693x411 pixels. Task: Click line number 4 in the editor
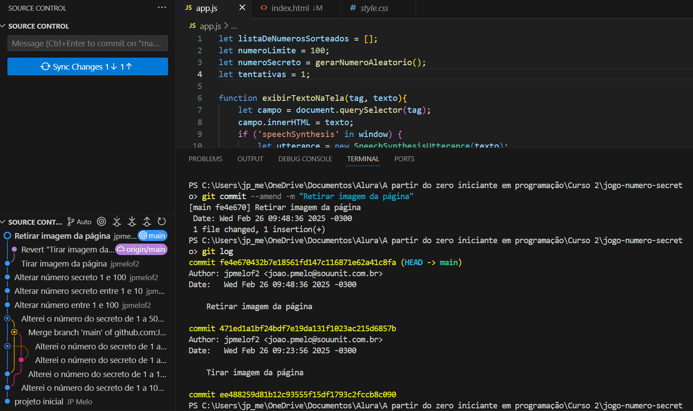click(x=200, y=74)
